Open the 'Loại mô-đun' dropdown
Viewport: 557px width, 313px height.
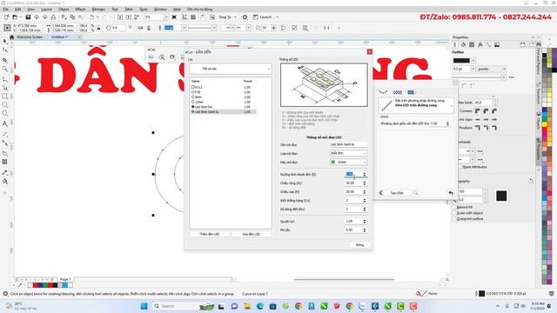(348, 153)
